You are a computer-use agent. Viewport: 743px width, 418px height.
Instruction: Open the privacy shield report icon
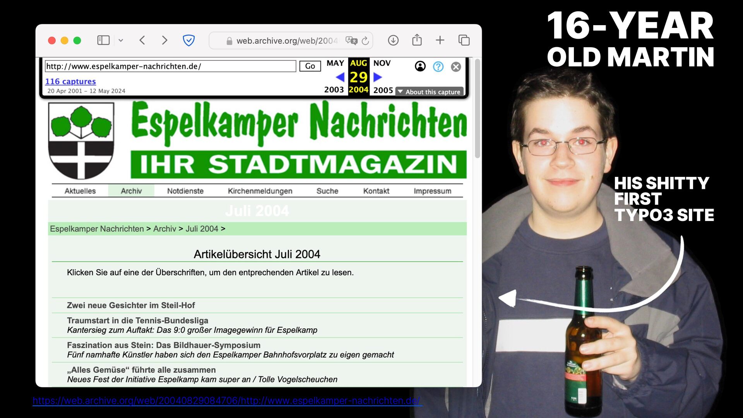pos(188,40)
